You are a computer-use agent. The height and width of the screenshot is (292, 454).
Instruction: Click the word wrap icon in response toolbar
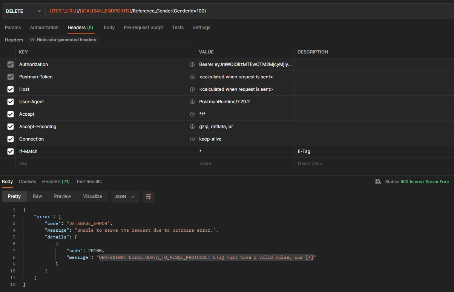pos(148,196)
